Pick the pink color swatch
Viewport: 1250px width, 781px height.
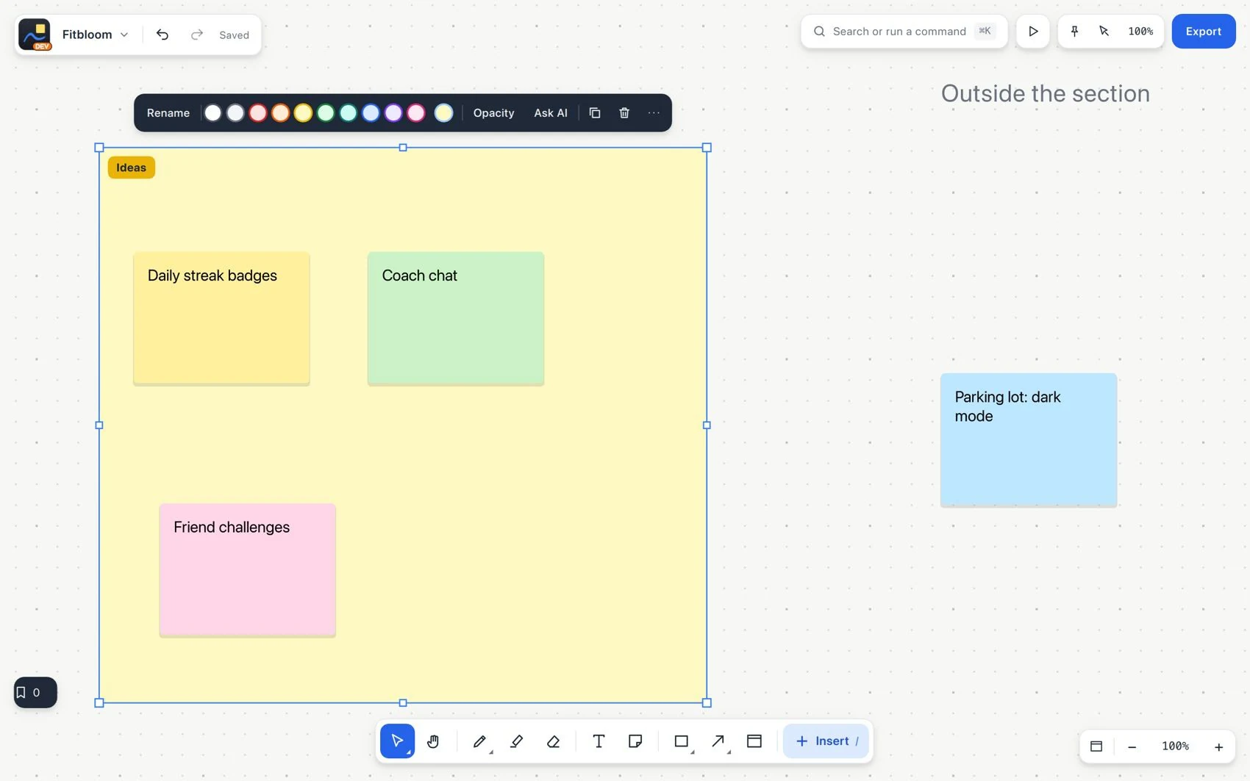pyautogui.click(x=416, y=112)
